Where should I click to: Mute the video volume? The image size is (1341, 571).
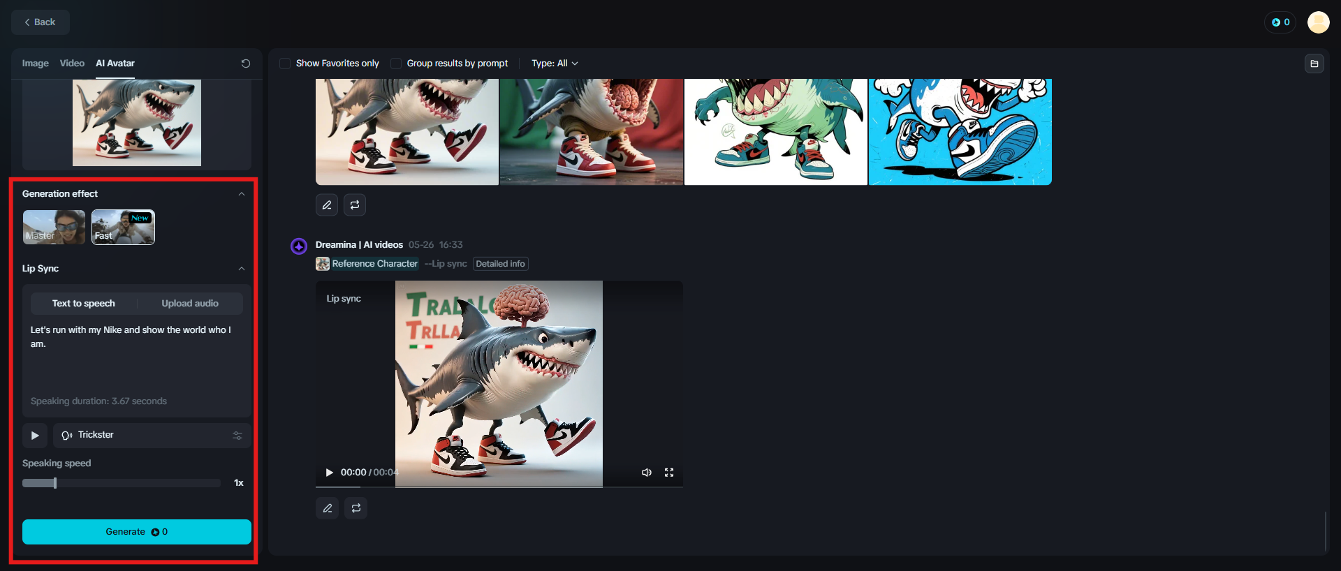647,473
